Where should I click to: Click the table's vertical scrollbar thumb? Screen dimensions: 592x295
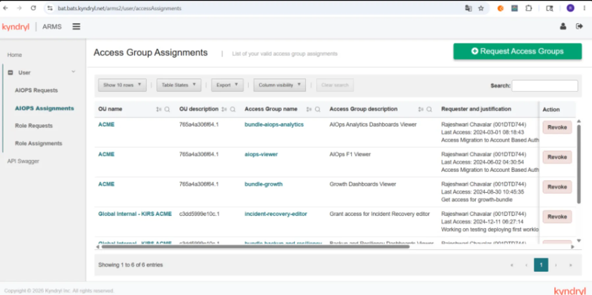point(579,164)
